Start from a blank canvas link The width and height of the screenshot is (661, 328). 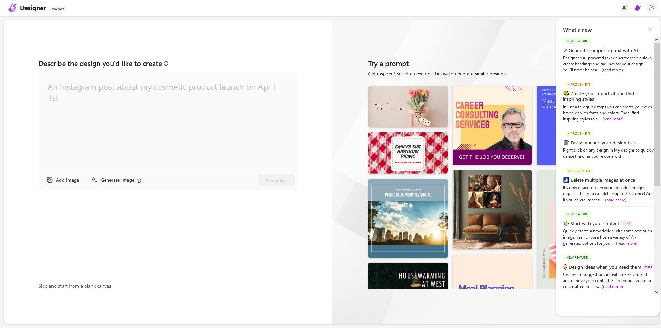tap(96, 286)
